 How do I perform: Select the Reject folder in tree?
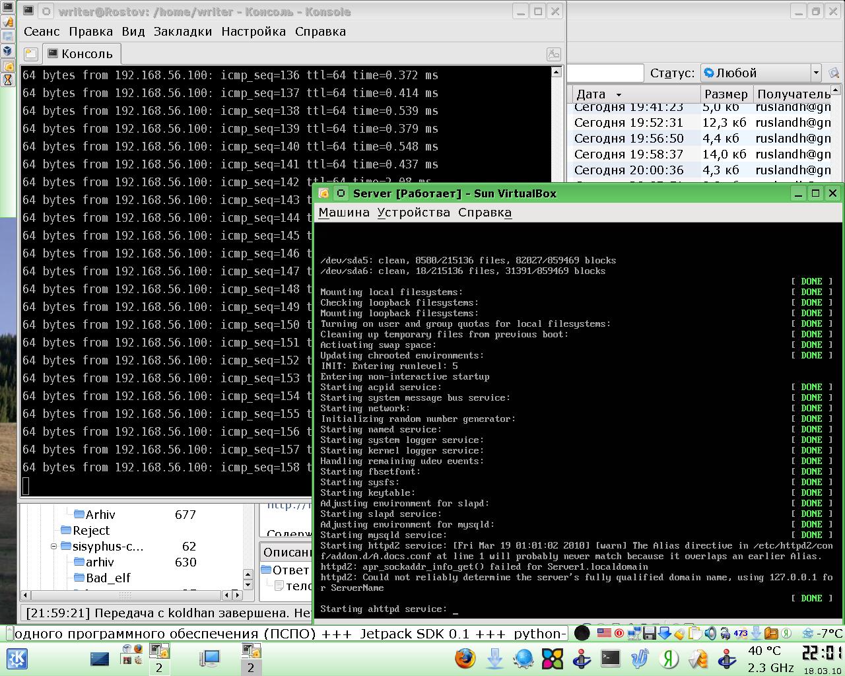click(x=91, y=530)
